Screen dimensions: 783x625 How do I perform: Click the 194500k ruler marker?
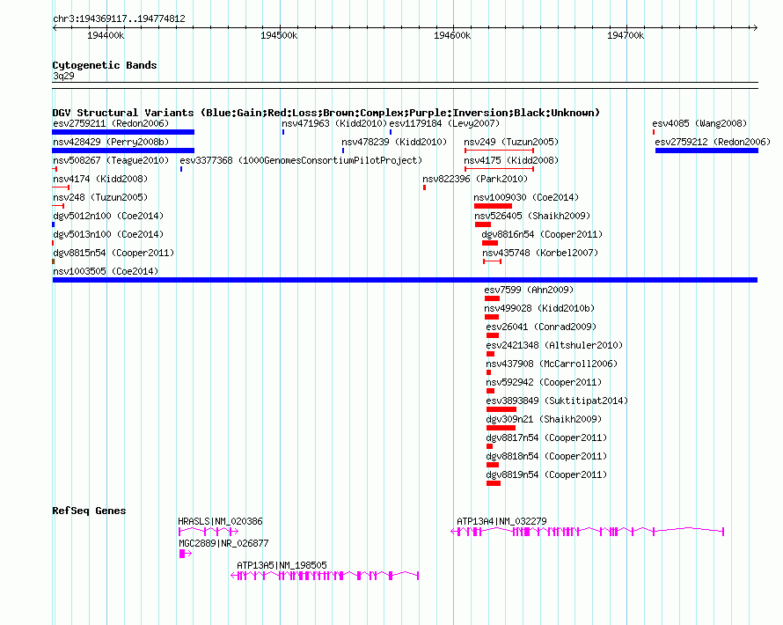(x=279, y=35)
